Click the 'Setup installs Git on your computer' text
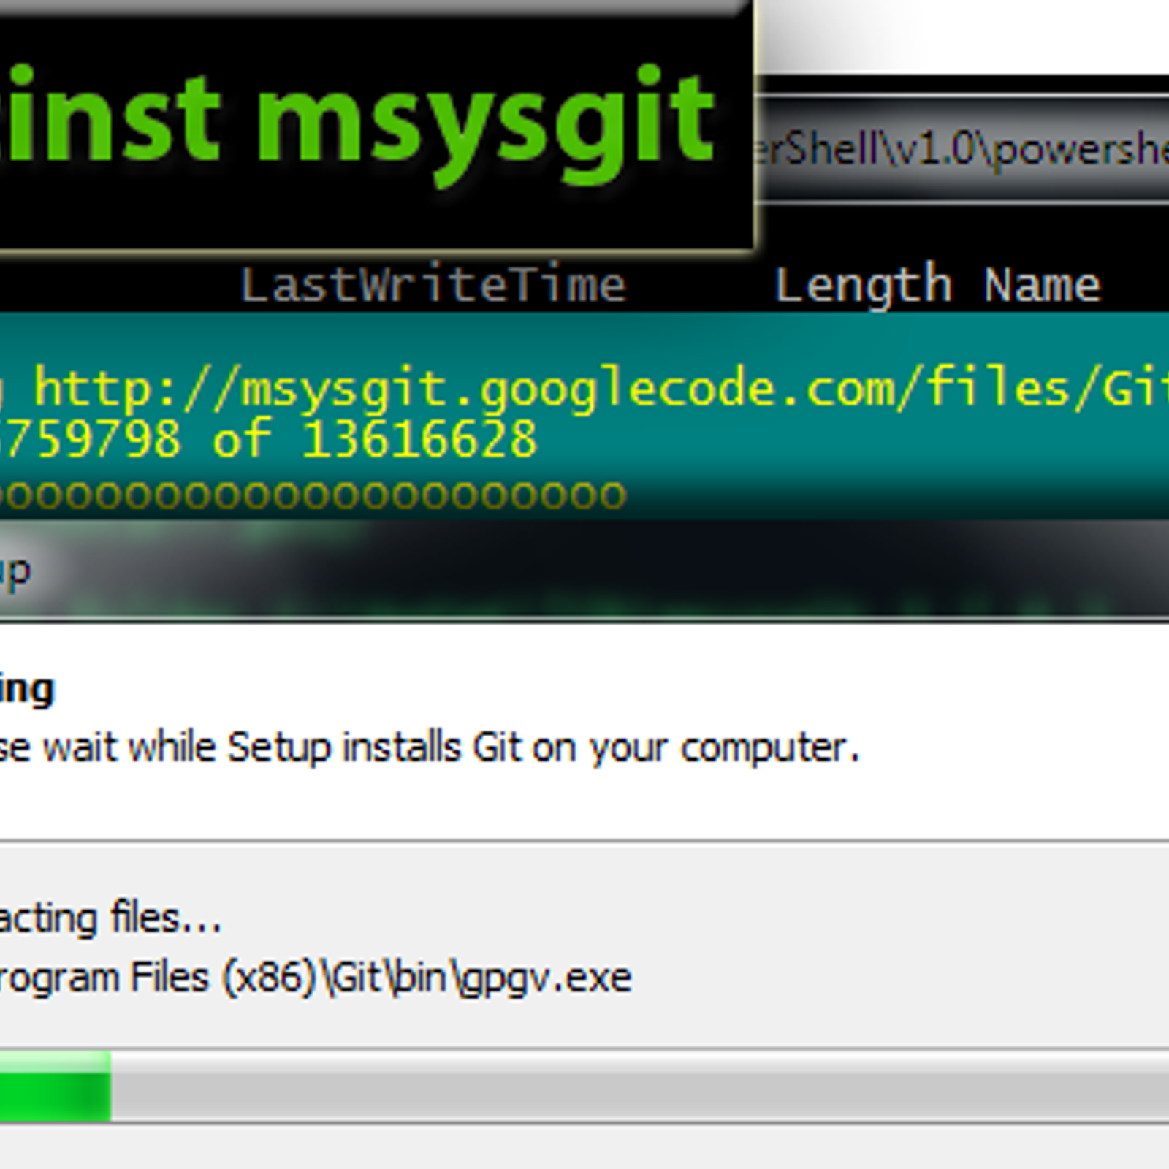 tap(543, 747)
